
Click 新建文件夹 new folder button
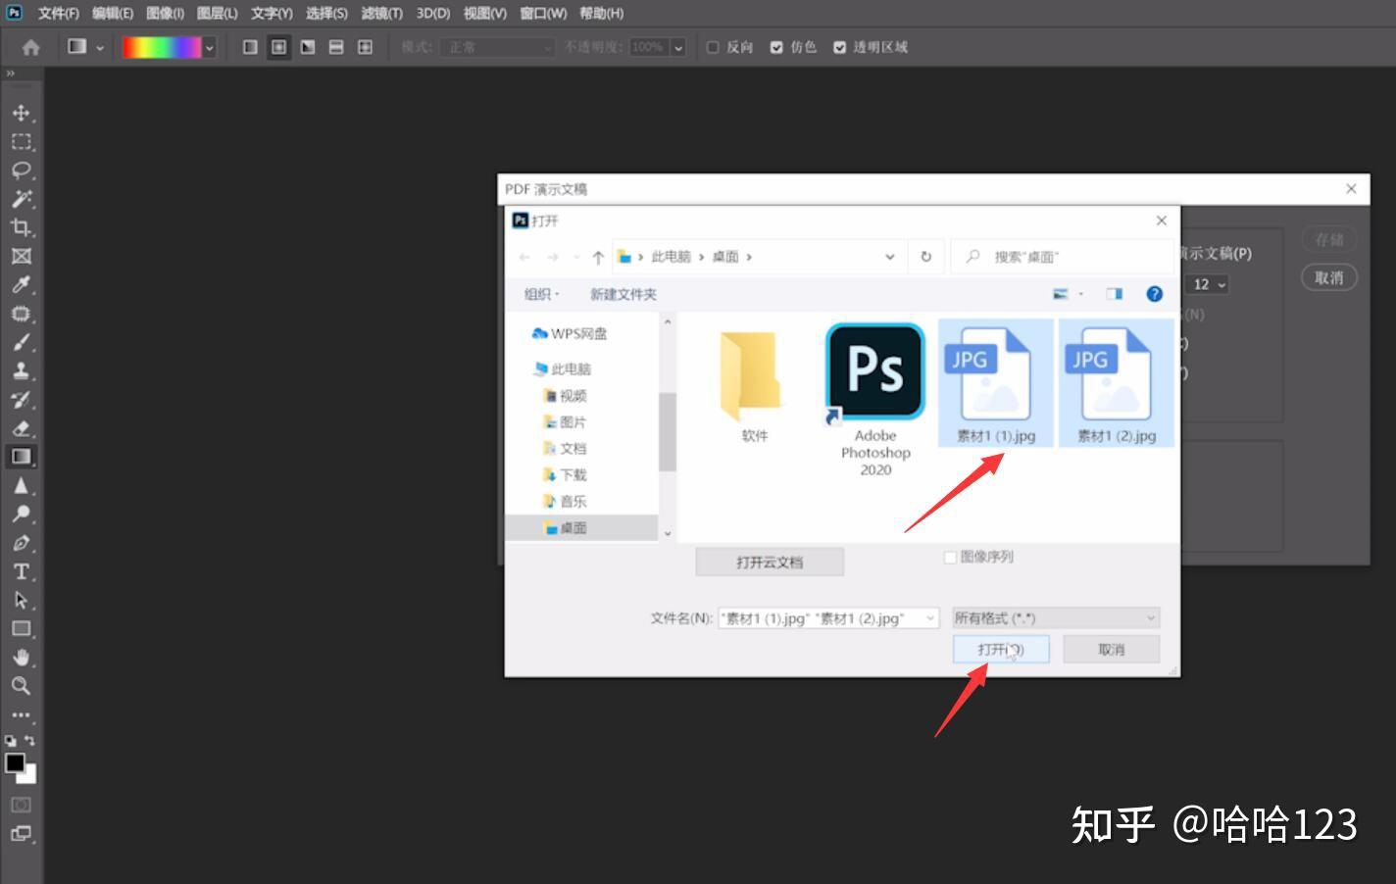(623, 294)
